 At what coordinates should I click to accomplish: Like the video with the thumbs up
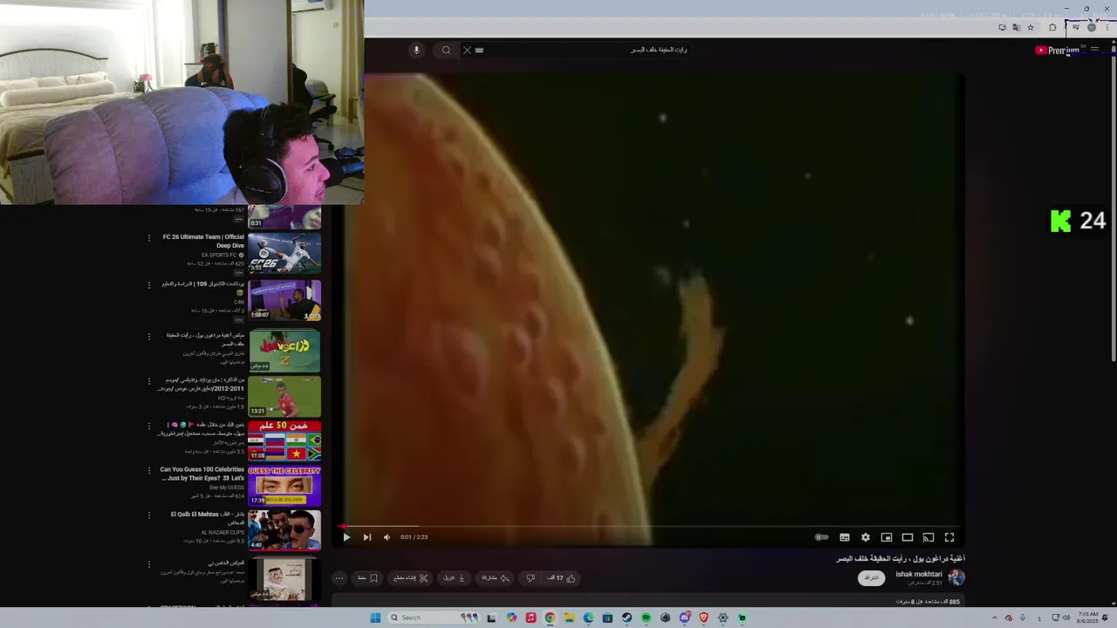[x=561, y=577]
